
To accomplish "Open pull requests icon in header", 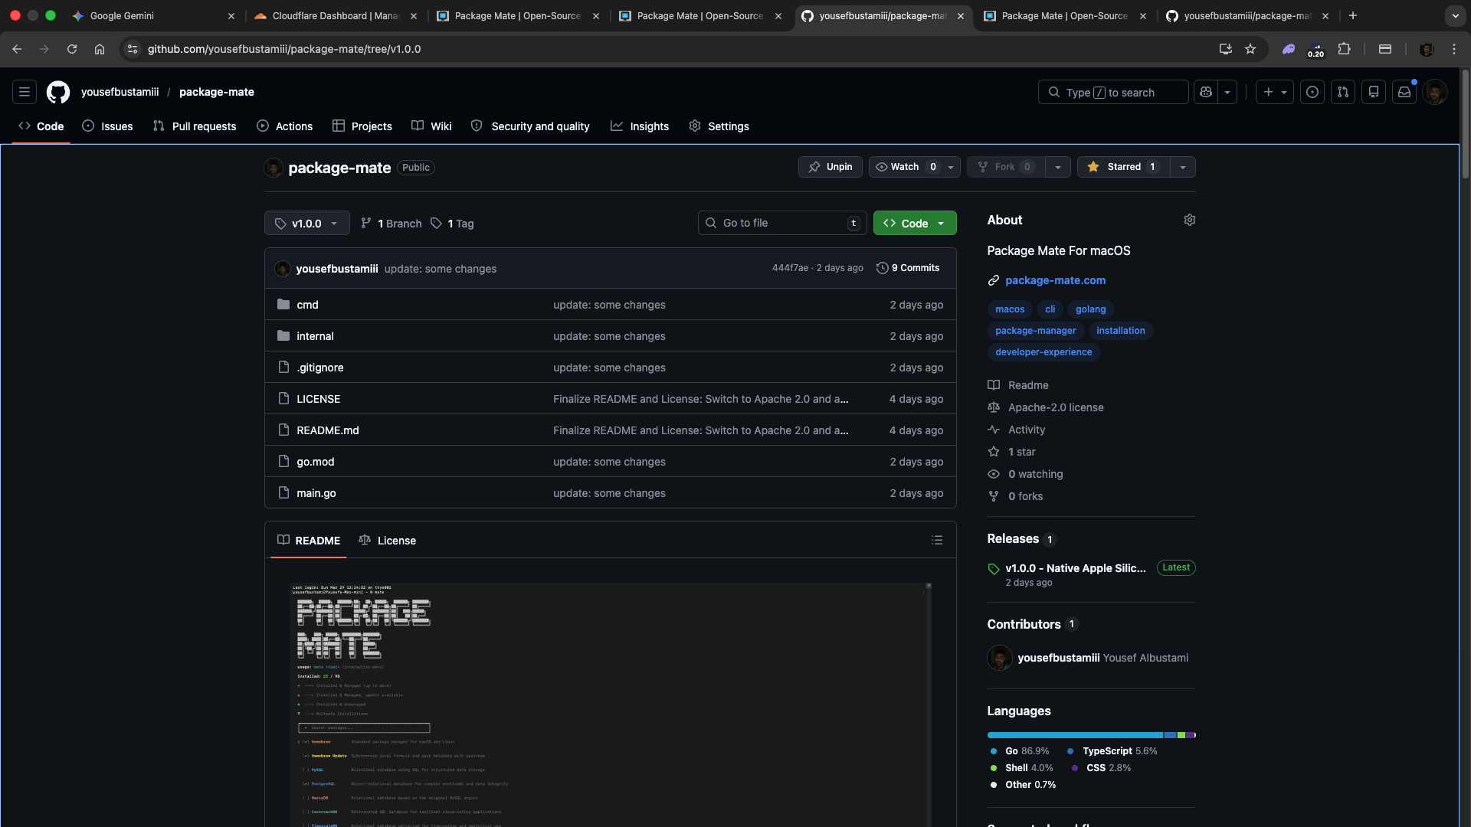I will pos(1342,92).
